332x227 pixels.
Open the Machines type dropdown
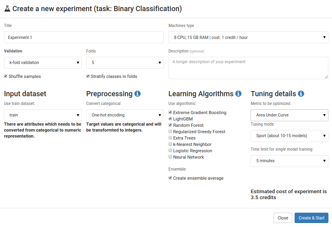(249, 37)
